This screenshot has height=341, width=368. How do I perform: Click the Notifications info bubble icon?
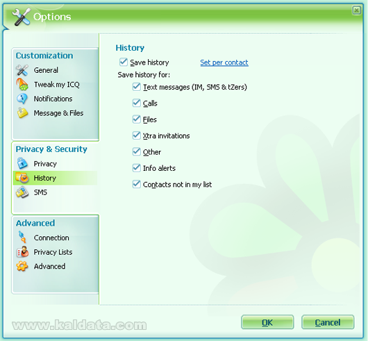(22, 99)
